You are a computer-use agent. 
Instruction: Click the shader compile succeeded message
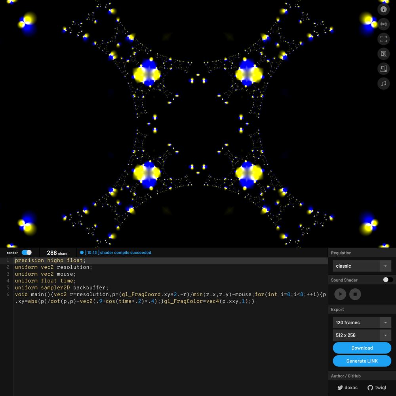click(x=116, y=253)
